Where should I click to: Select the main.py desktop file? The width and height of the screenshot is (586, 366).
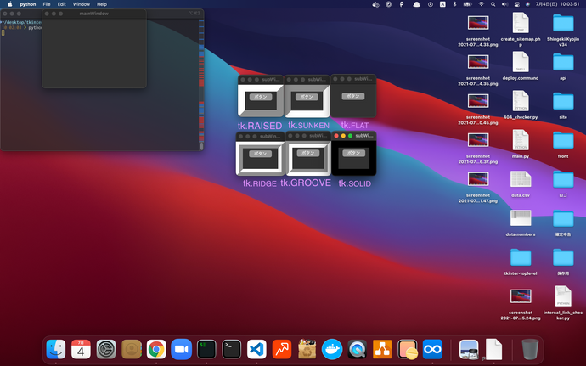pos(521,144)
